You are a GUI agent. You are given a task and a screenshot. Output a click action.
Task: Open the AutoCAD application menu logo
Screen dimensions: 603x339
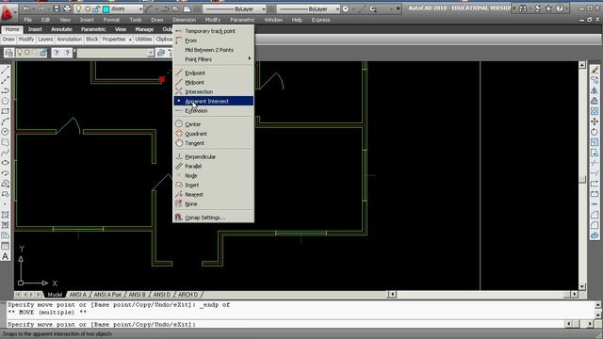8,12
